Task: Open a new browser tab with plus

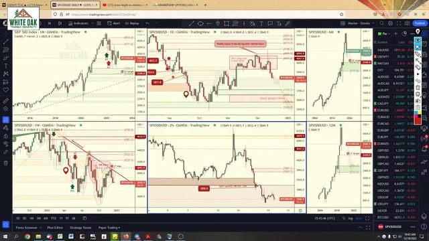Action: tap(205, 5)
